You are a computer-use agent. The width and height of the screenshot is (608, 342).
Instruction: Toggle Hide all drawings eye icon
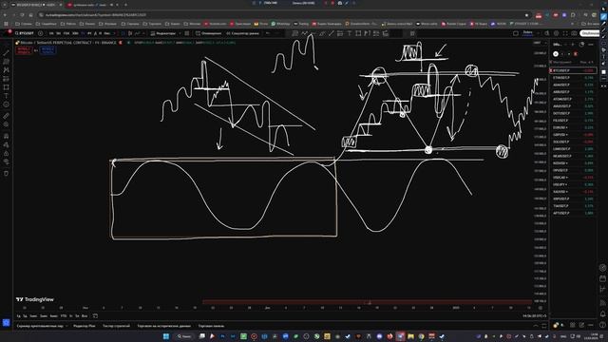(x=7, y=161)
